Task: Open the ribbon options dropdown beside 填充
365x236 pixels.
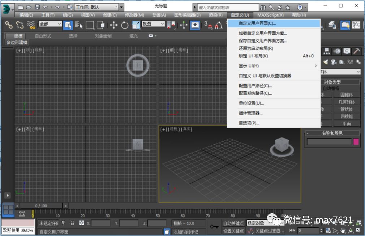Action: [152, 36]
